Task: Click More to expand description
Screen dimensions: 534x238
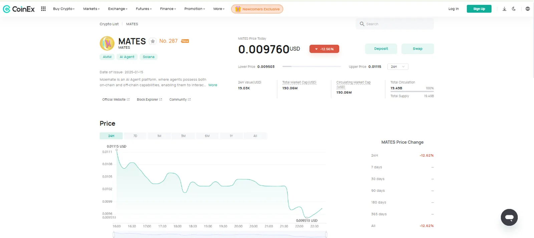Action: pos(213,85)
